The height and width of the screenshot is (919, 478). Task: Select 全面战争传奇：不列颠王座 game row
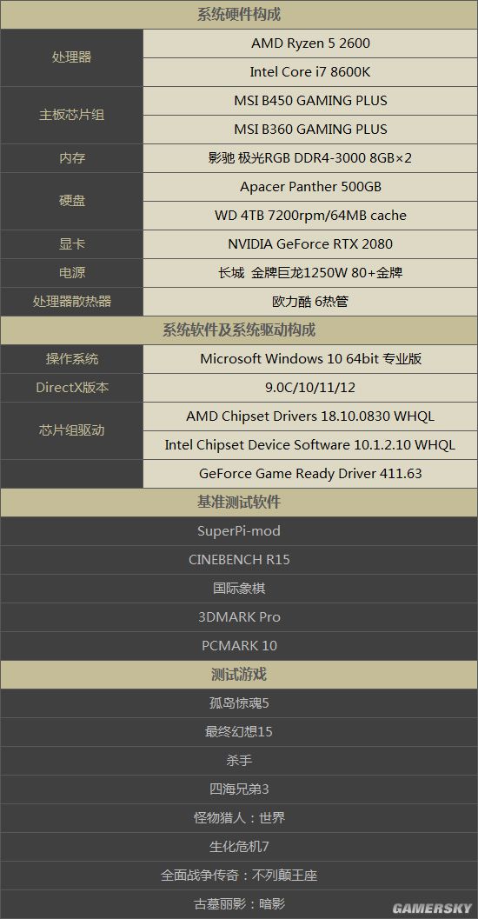[239, 876]
